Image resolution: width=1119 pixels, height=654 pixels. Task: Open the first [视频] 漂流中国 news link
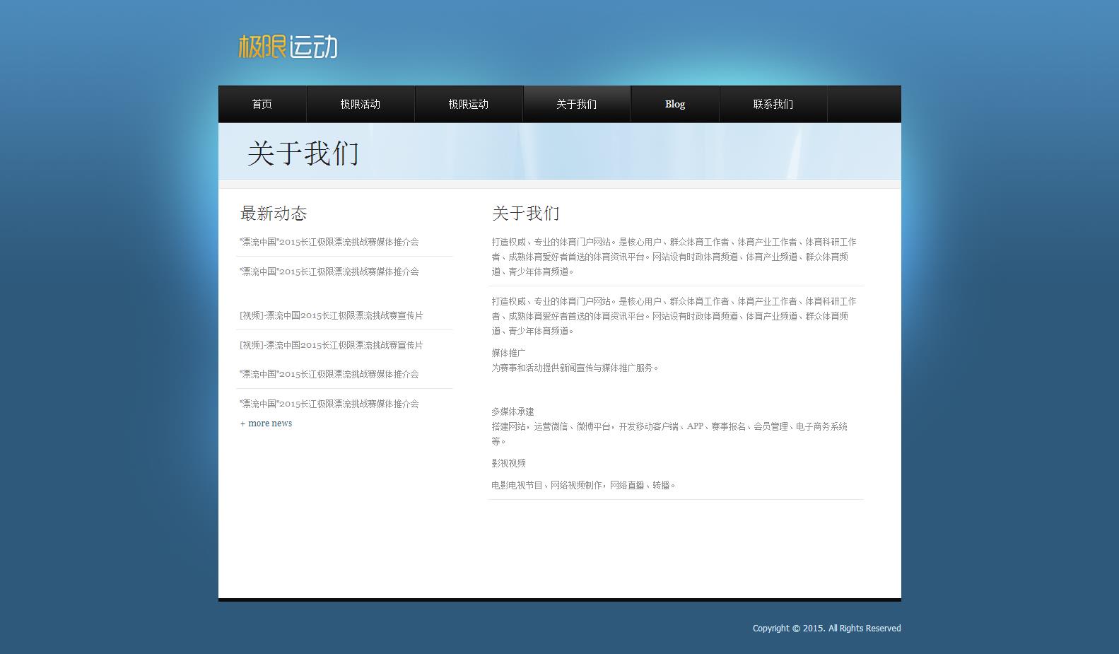[x=332, y=315]
